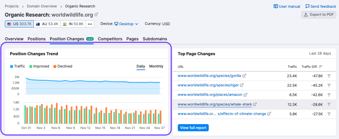
Task: Click the sort icon beside Traffic Diff.
Action: 321,67
